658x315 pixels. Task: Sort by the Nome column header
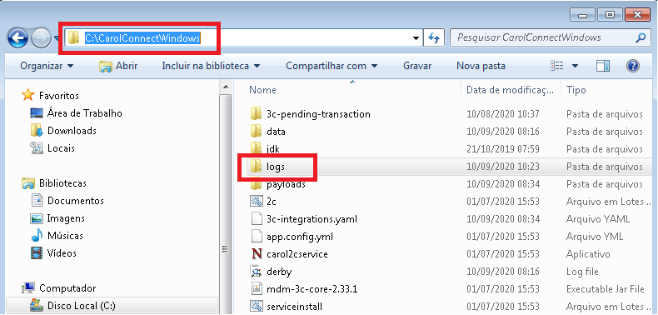(x=262, y=90)
